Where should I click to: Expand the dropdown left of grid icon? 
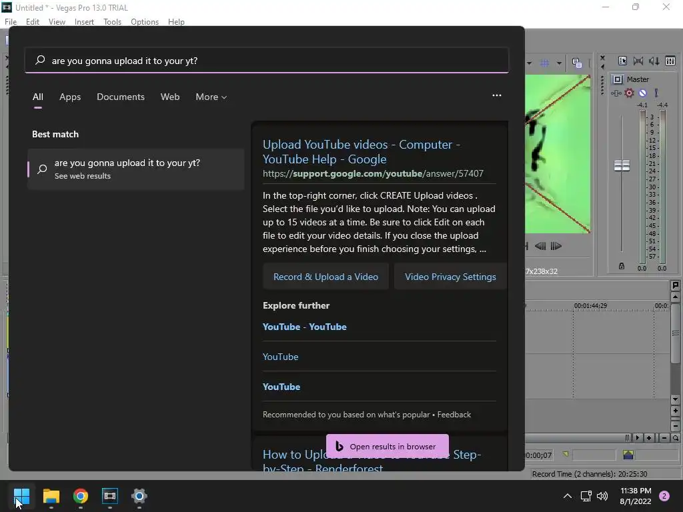pos(529,63)
